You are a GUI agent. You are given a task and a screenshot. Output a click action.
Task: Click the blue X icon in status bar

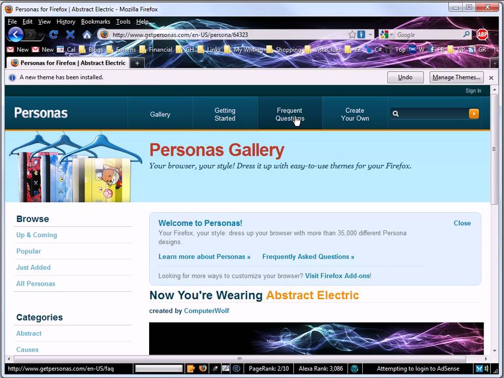coord(479,369)
